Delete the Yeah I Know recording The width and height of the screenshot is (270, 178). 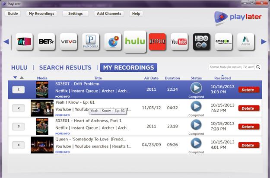249,108
